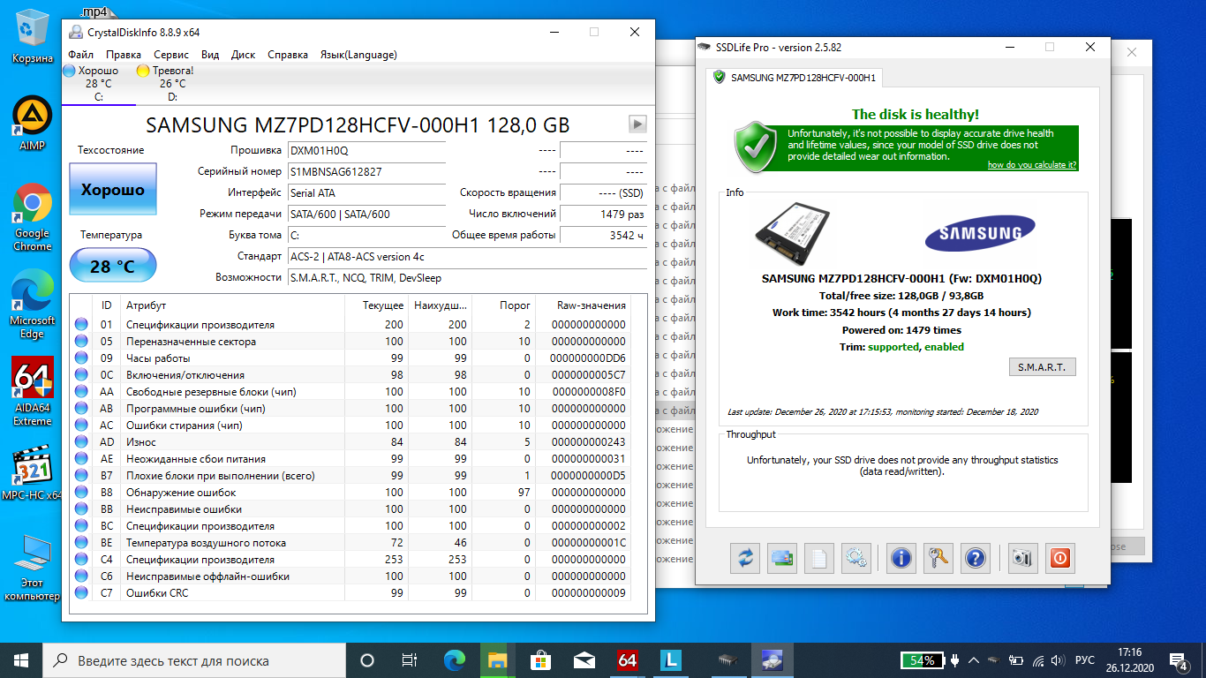
Task: Click the blue status orb for attribute C7
Action: coord(81,593)
